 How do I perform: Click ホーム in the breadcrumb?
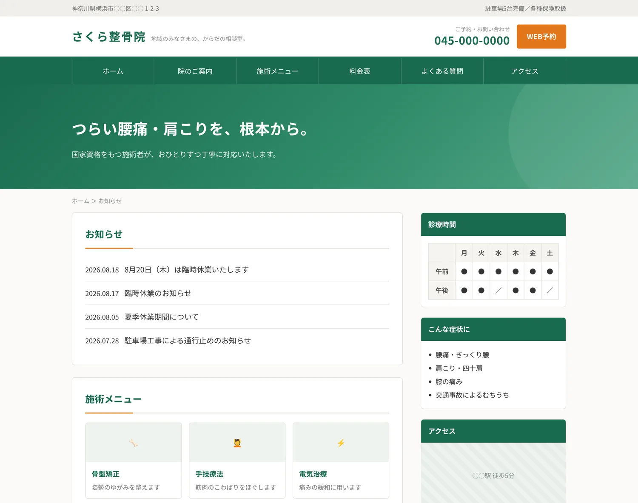pos(80,201)
